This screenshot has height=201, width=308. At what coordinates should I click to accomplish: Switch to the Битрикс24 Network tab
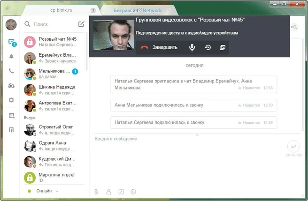pyautogui.click(x=138, y=10)
